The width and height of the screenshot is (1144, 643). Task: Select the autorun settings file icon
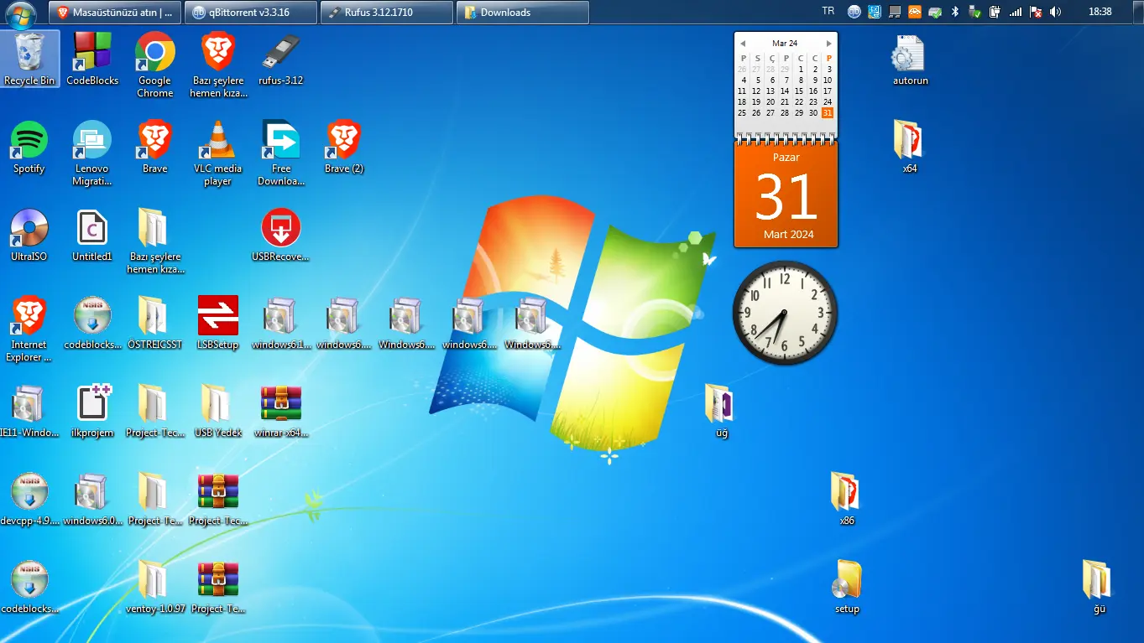pyautogui.click(x=910, y=59)
